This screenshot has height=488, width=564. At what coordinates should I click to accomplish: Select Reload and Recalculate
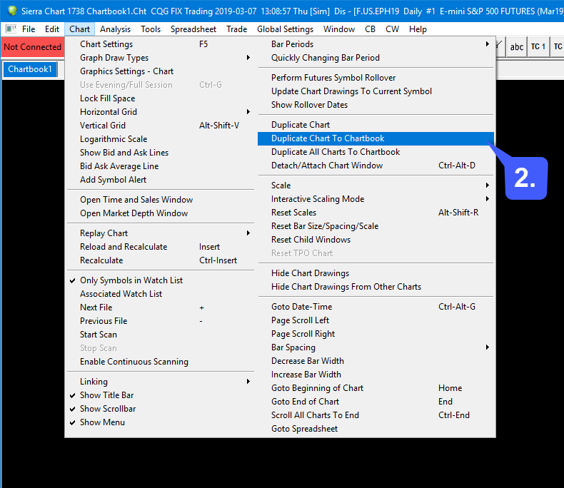[x=161, y=247]
